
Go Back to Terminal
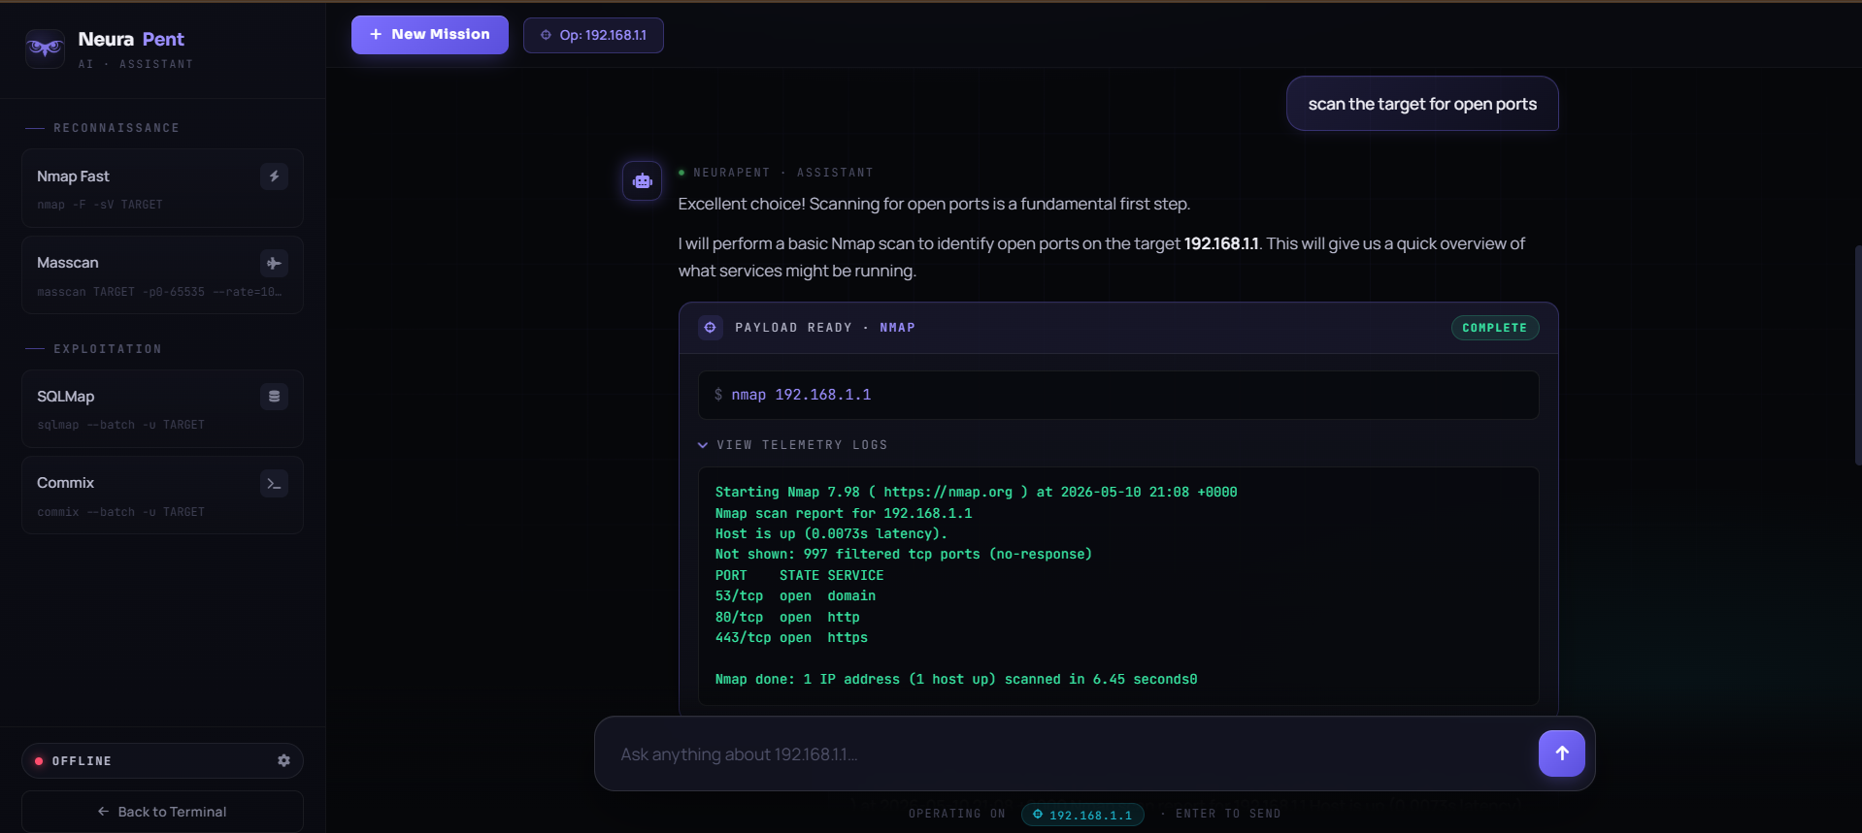162,812
